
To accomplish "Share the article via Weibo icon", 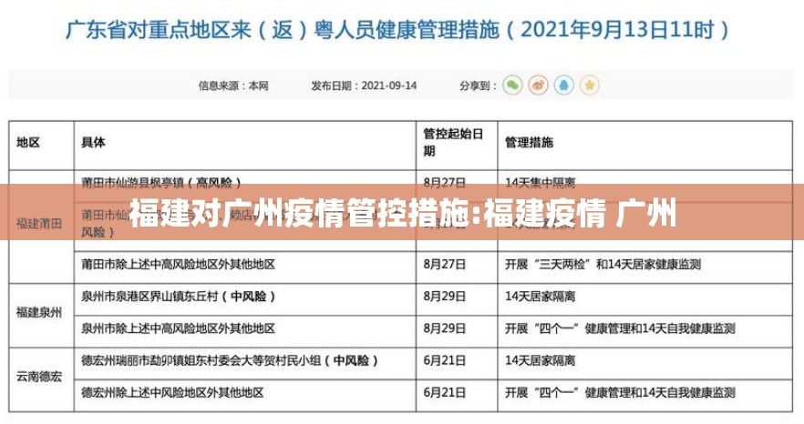I will (539, 86).
